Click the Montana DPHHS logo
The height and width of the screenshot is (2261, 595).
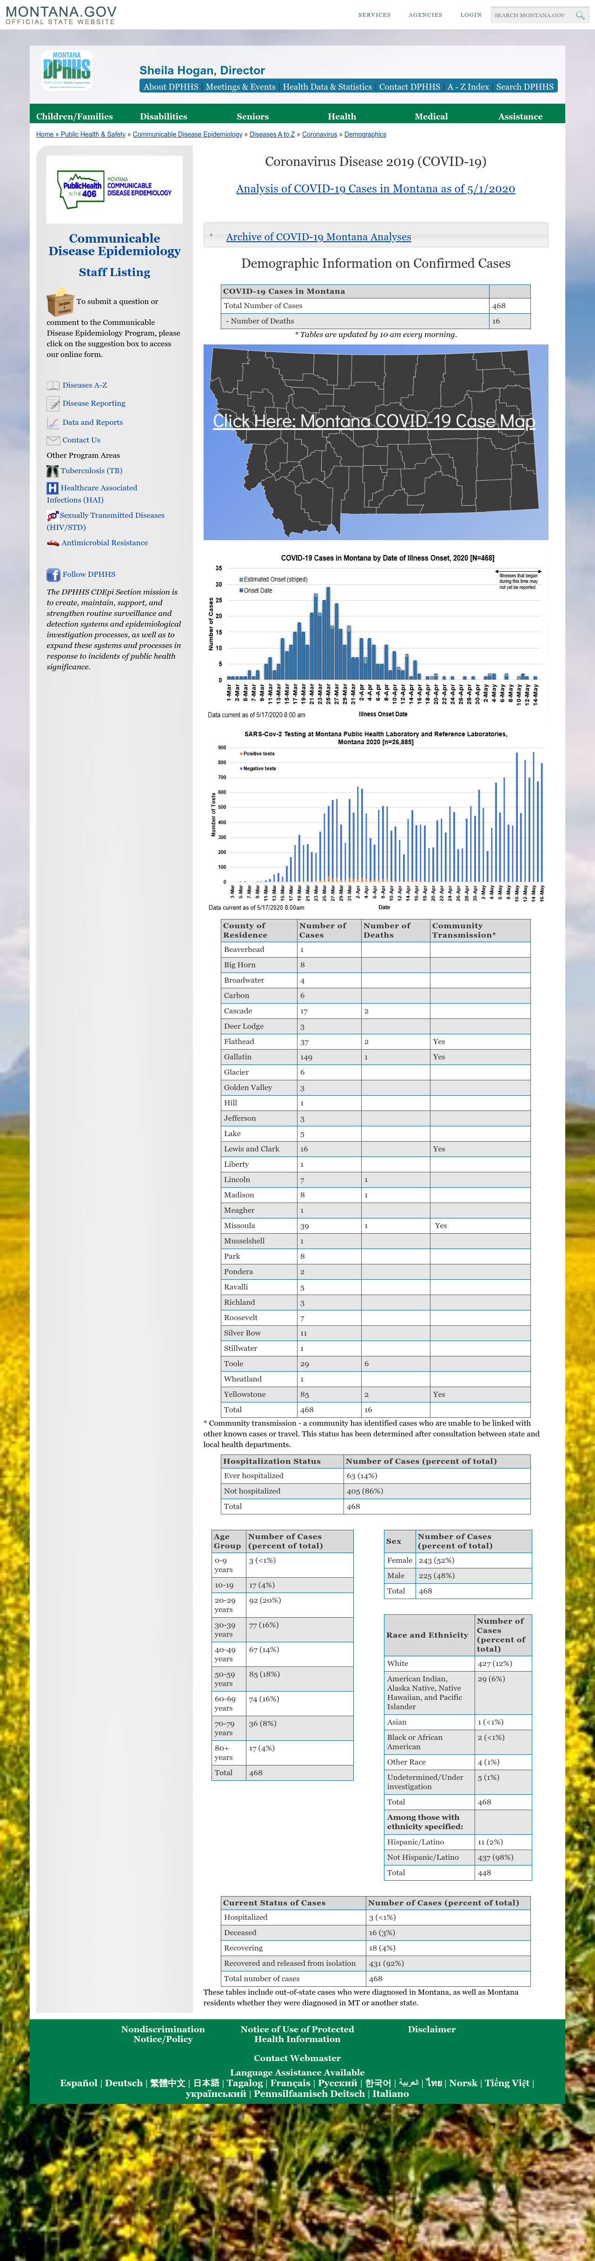pos(66,69)
